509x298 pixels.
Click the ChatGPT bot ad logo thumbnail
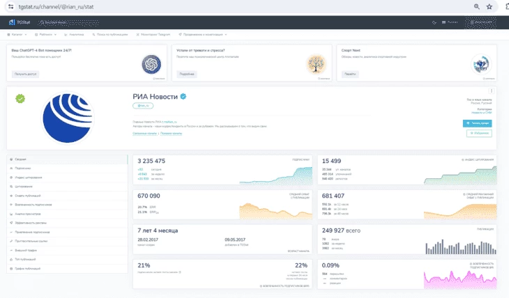tap(151, 64)
